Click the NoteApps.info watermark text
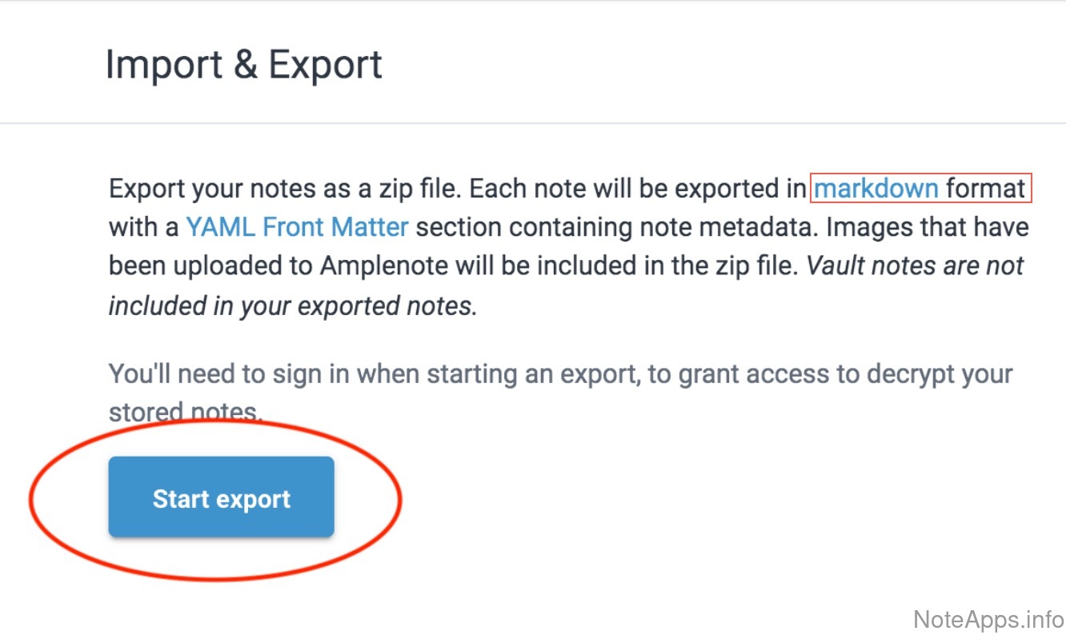This screenshot has width=1066, height=635. [988, 618]
